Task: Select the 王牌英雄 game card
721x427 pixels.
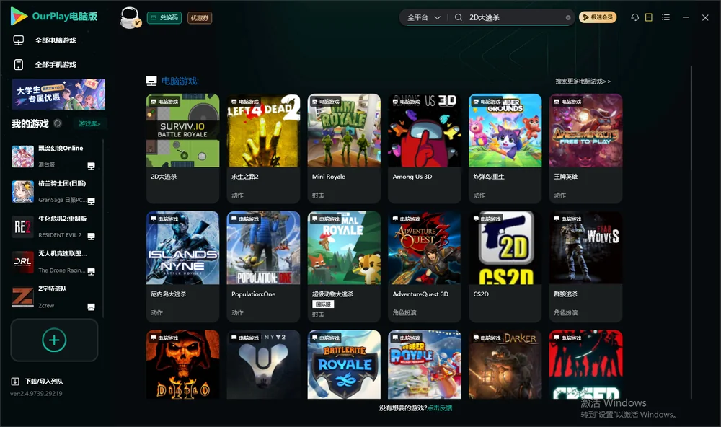Action: pyautogui.click(x=585, y=148)
